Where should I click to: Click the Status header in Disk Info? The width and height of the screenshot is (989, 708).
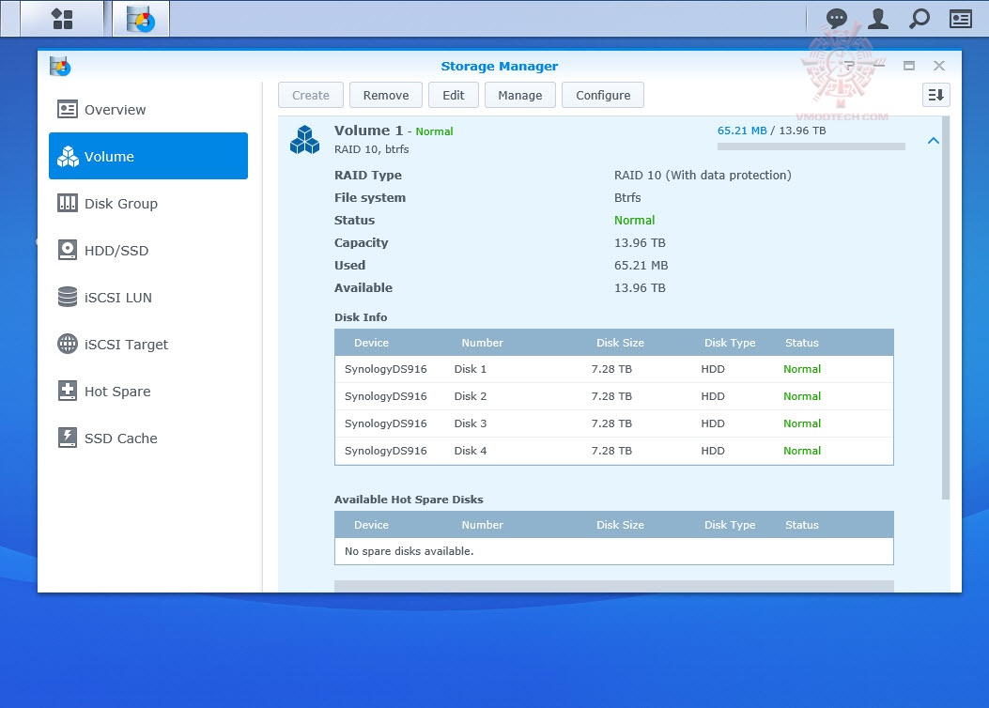[x=802, y=343]
